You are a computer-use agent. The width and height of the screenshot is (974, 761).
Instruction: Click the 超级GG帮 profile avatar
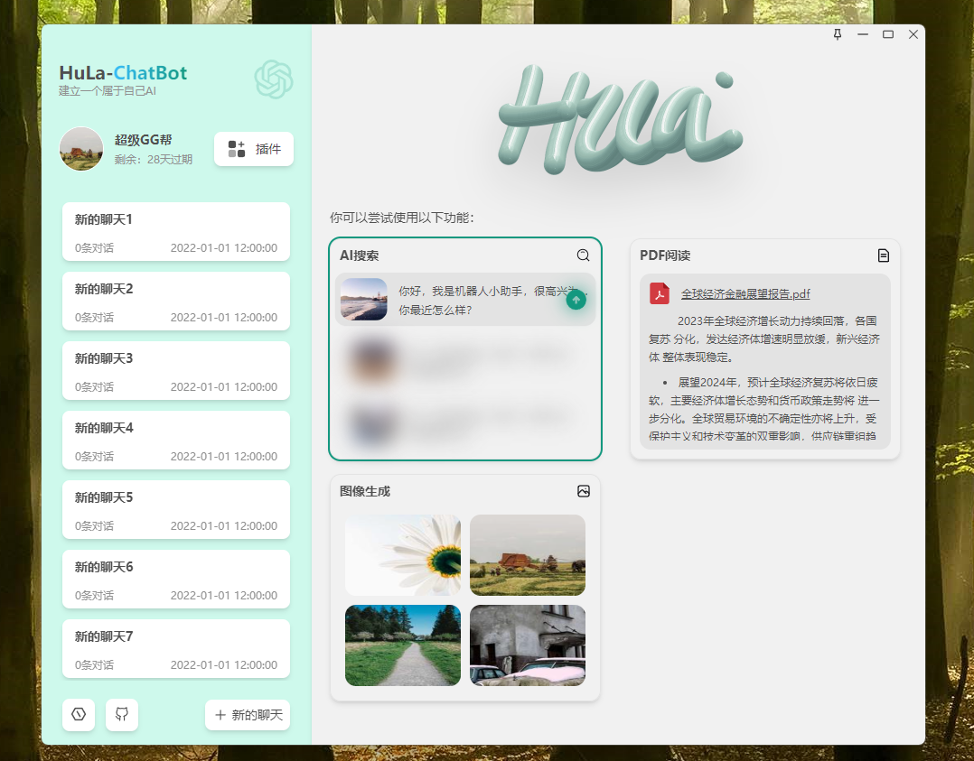point(81,149)
